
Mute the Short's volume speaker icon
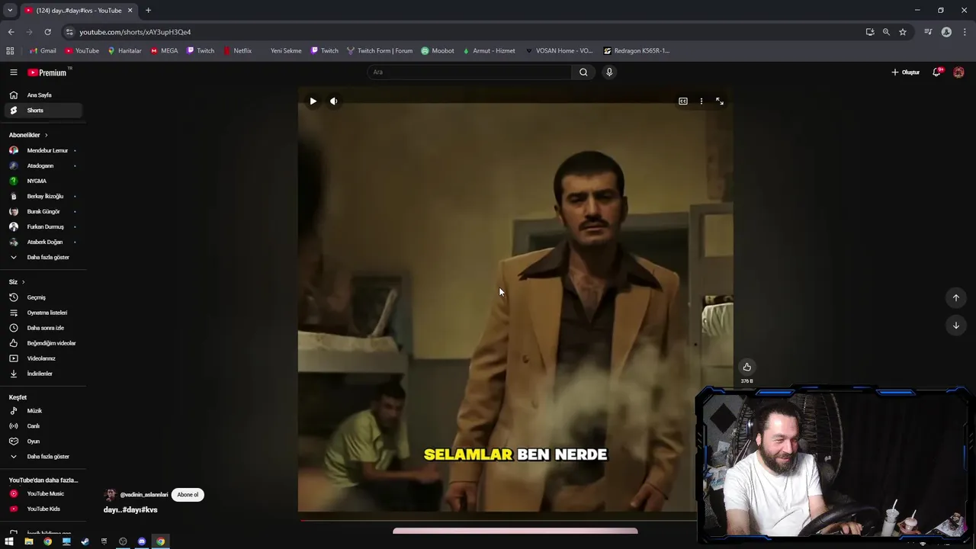(333, 101)
